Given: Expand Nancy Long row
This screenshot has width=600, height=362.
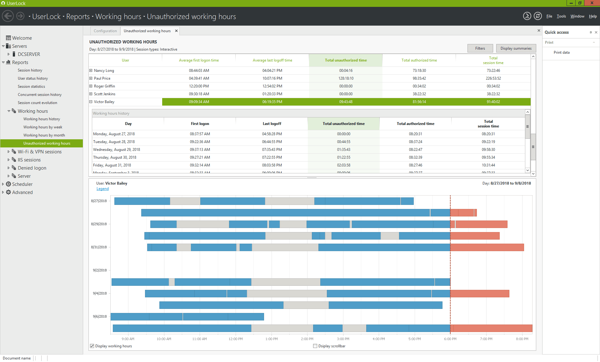Looking at the screenshot, I should (91, 71).
